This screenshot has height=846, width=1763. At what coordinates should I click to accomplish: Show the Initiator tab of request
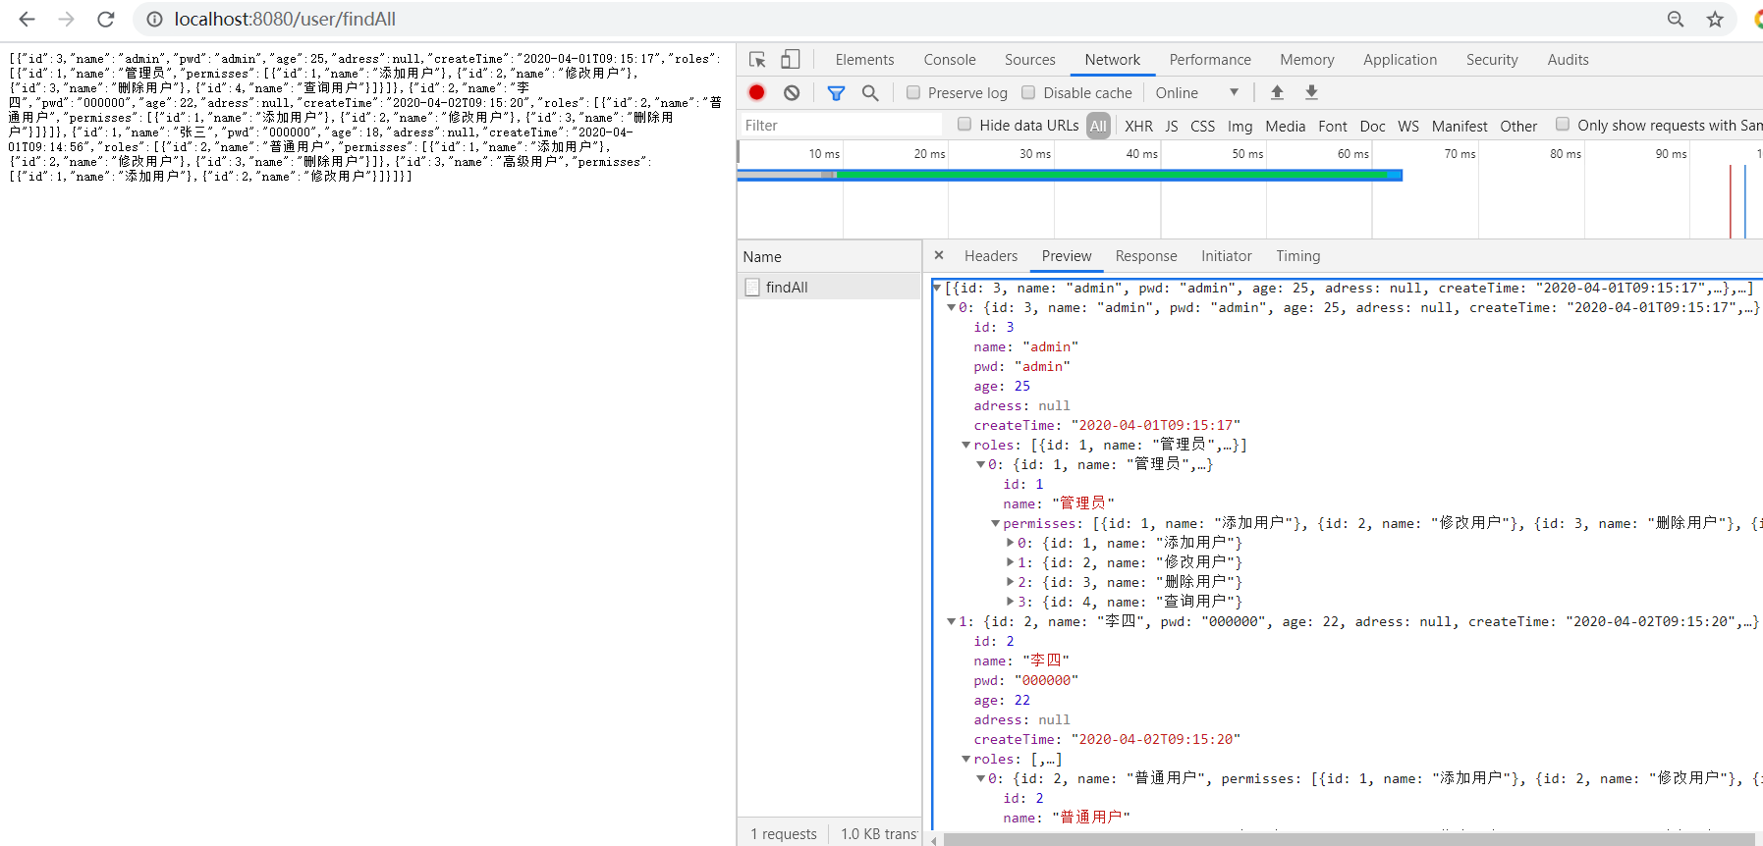pyautogui.click(x=1227, y=256)
